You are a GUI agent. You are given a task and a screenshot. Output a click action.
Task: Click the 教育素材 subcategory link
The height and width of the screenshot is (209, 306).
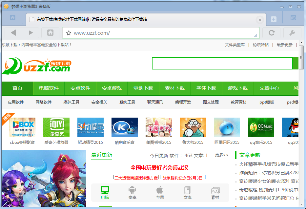239,102
